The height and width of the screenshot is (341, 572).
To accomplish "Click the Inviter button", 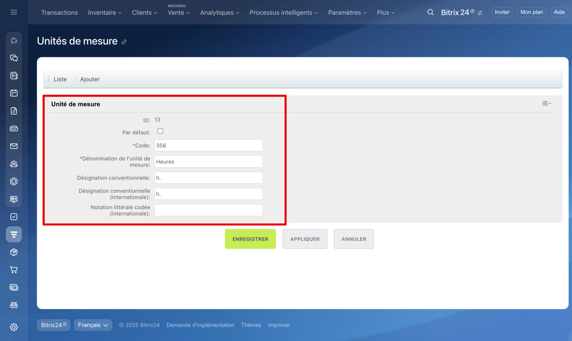I will pos(502,12).
